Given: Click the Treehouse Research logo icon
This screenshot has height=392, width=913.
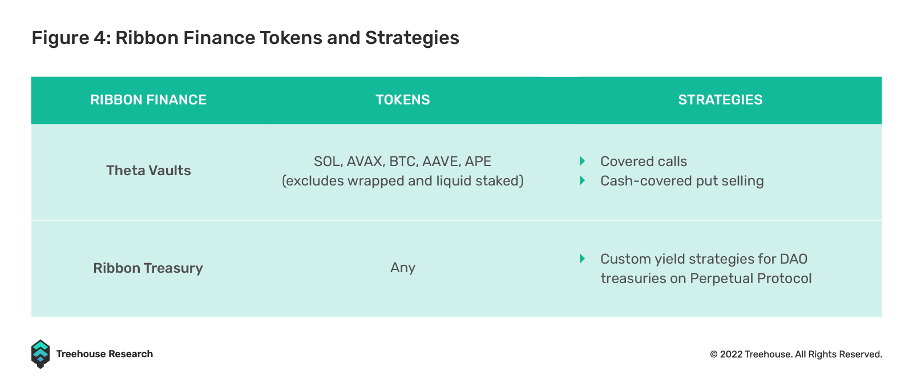Looking at the screenshot, I should [41, 354].
